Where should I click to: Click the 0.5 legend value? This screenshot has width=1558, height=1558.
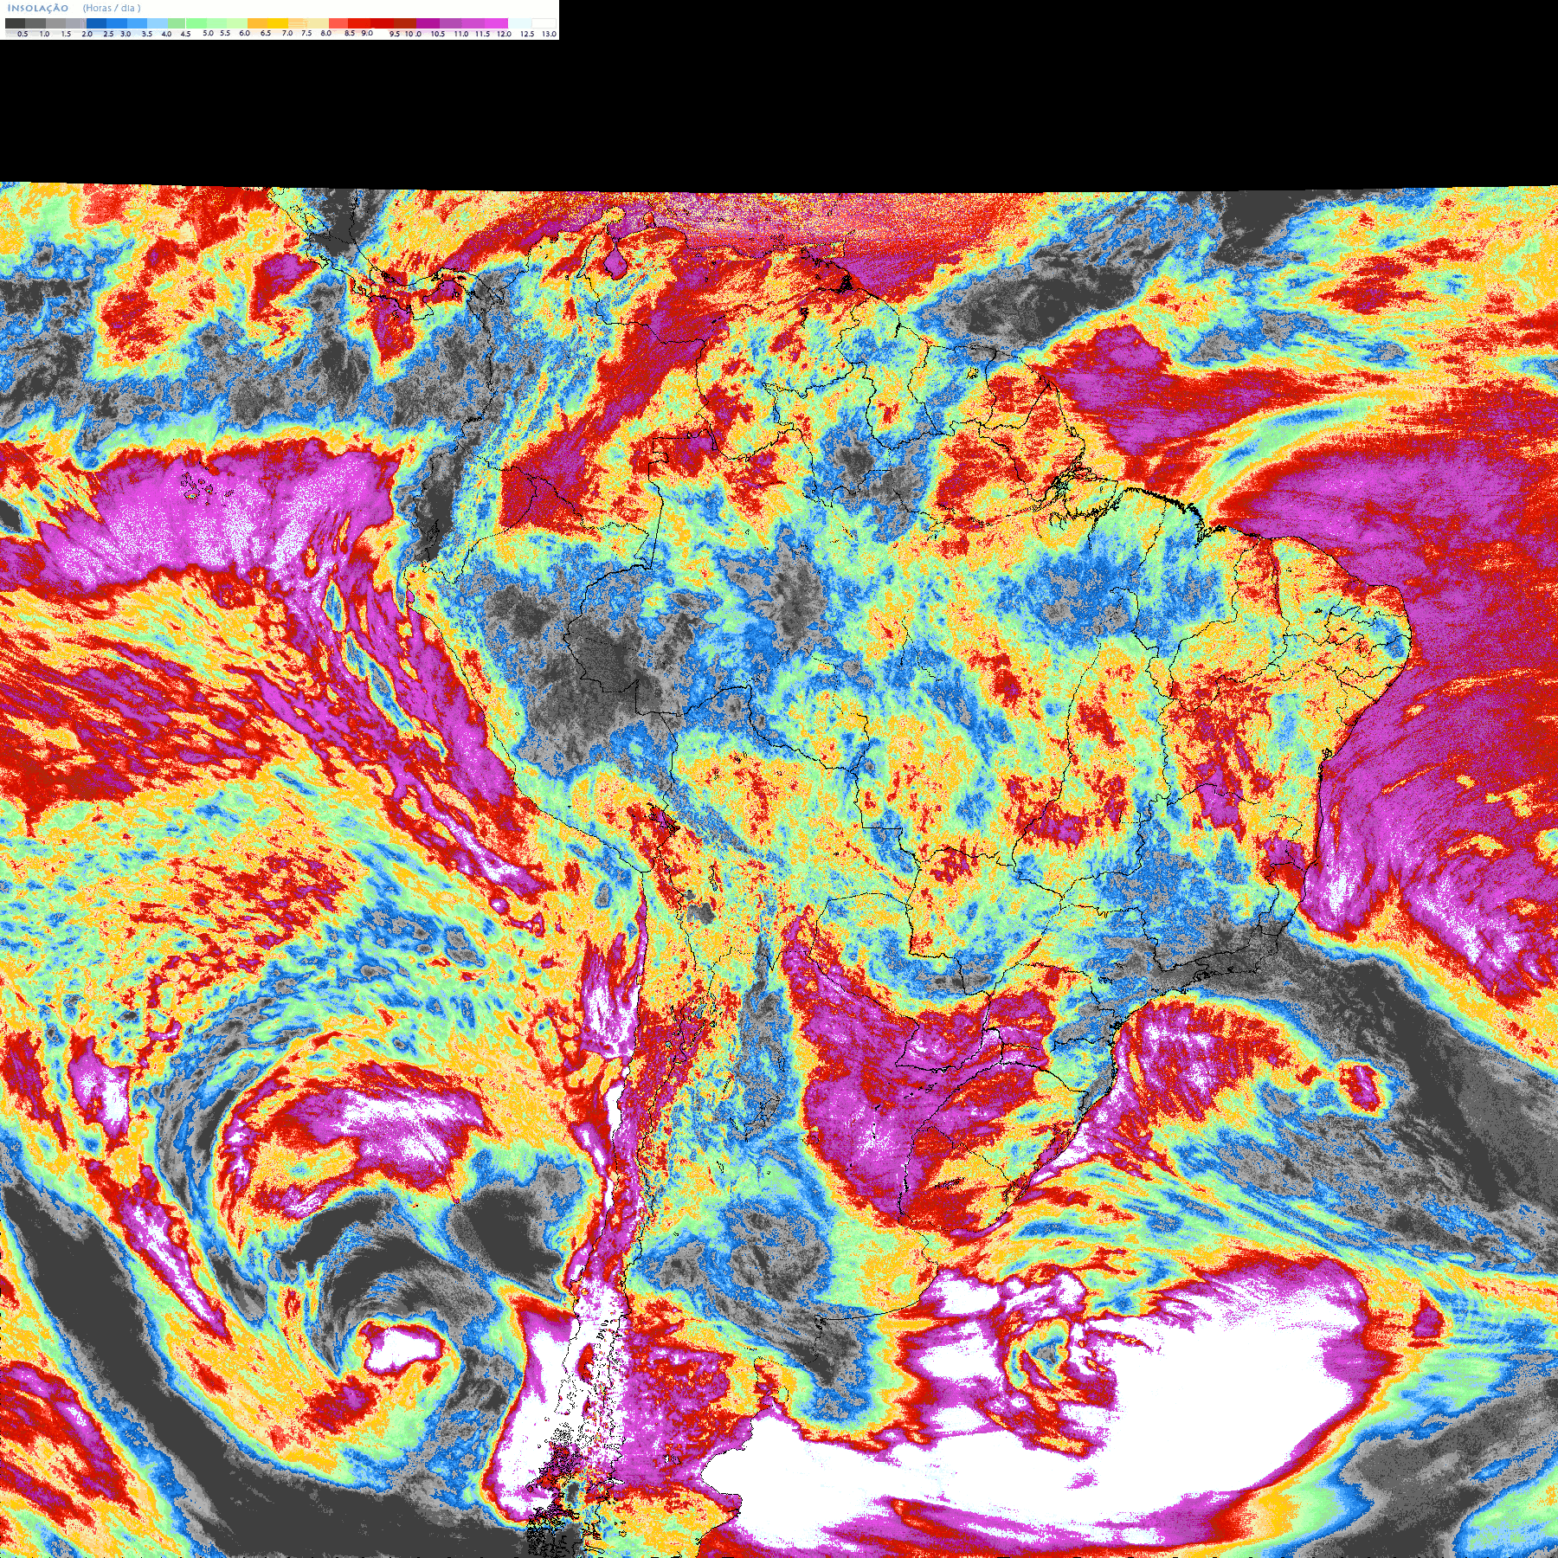[x=23, y=34]
